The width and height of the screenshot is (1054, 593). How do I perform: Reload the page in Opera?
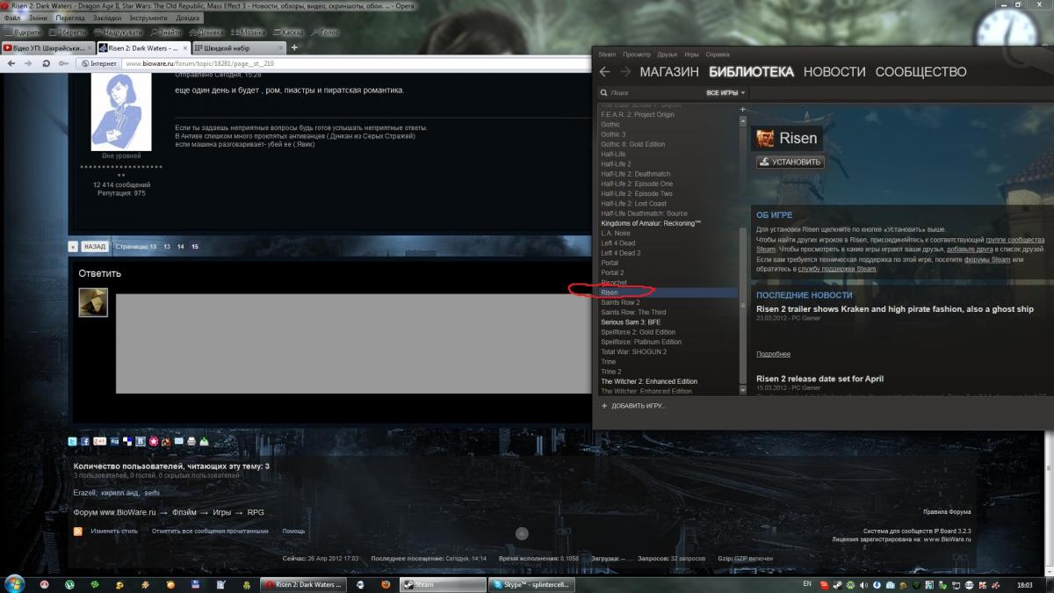[x=45, y=63]
